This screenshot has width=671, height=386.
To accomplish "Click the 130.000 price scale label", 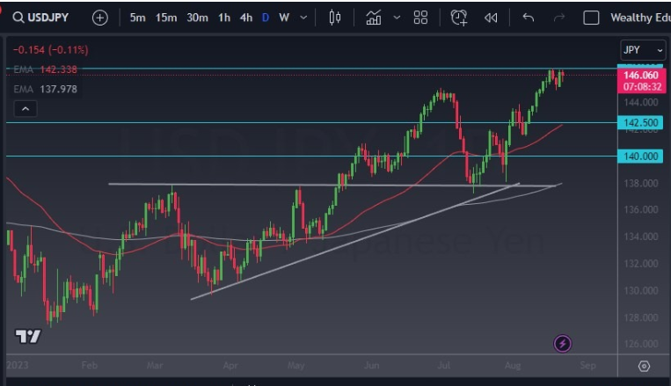I will [640, 290].
